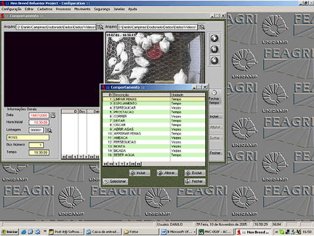
Task: Go to previous record in Box grid navigator
Action: [x=75, y=157]
